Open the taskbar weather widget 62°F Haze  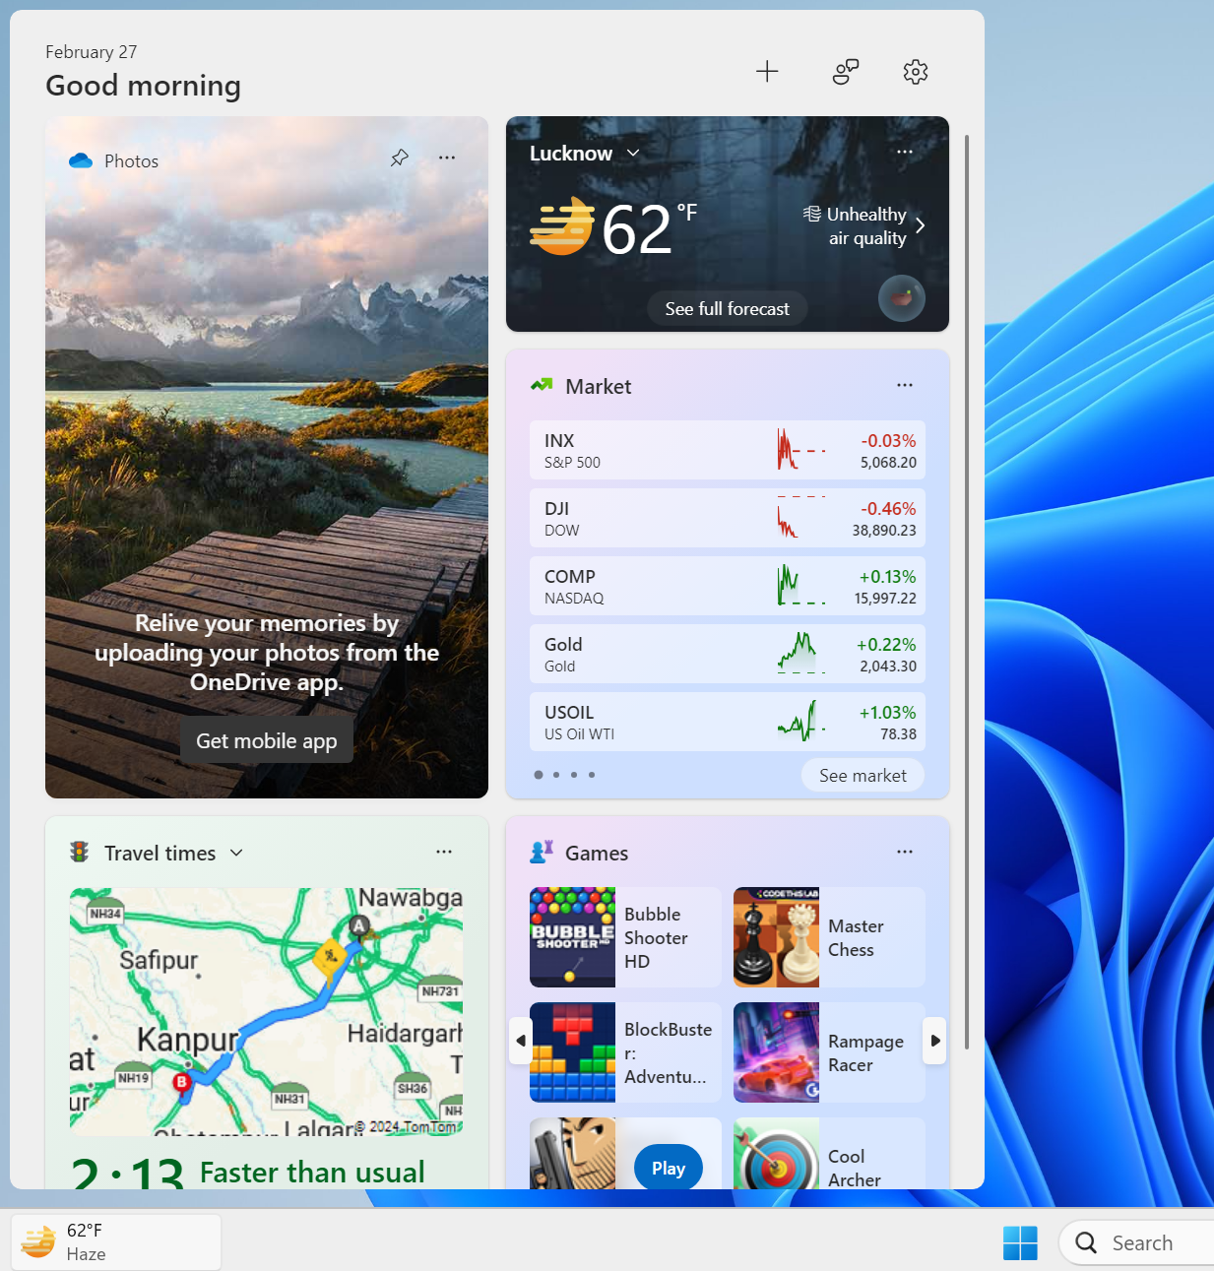pyautogui.click(x=116, y=1242)
